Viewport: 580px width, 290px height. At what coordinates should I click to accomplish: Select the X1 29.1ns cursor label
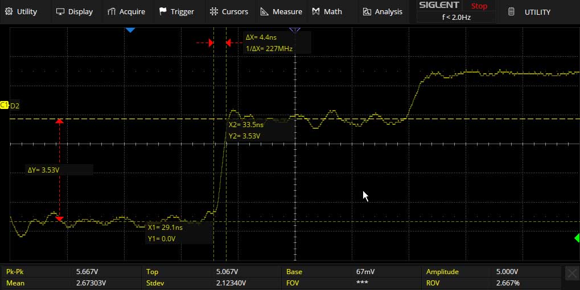(165, 227)
